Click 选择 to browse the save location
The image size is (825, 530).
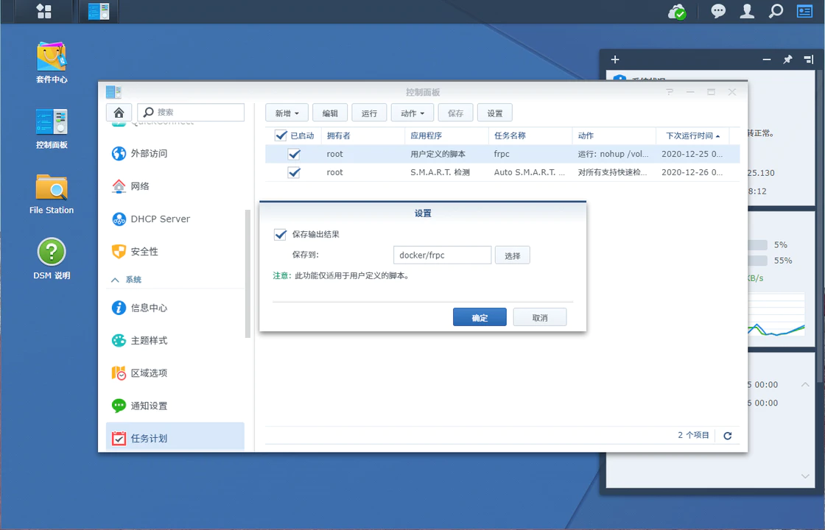tap(512, 255)
